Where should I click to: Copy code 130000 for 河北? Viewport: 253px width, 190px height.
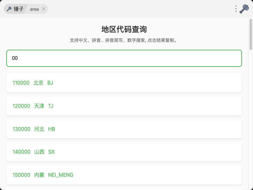(22, 129)
